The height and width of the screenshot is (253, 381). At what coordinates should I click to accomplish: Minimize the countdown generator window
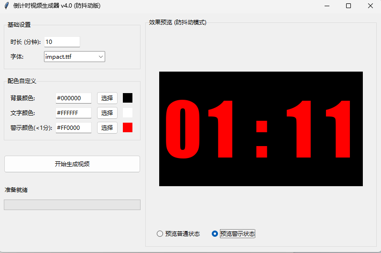pos(327,6)
